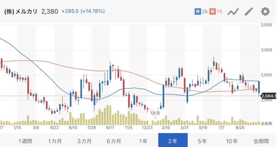Choose the 10年 time range
Viewport: 278px width, 147px height.
click(232, 141)
